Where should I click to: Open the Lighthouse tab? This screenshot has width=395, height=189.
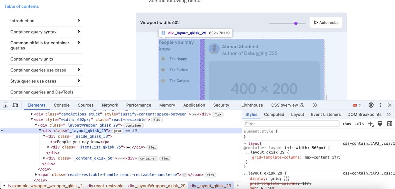252,105
